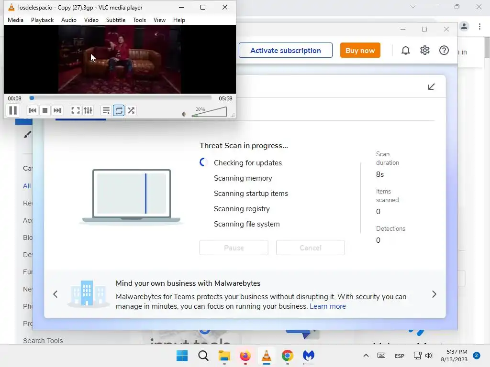Screen dimensions: 490x367
Task: Open File Explorer from taskbar
Action: pos(224,356)
